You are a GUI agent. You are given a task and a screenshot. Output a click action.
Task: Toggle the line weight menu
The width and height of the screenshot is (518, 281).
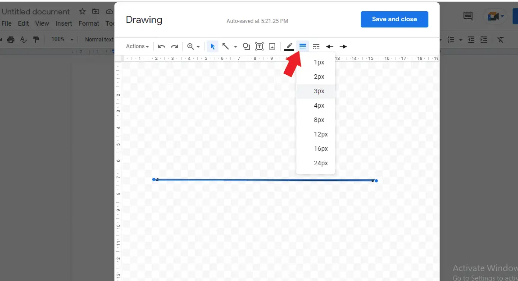tap(302, 46)
